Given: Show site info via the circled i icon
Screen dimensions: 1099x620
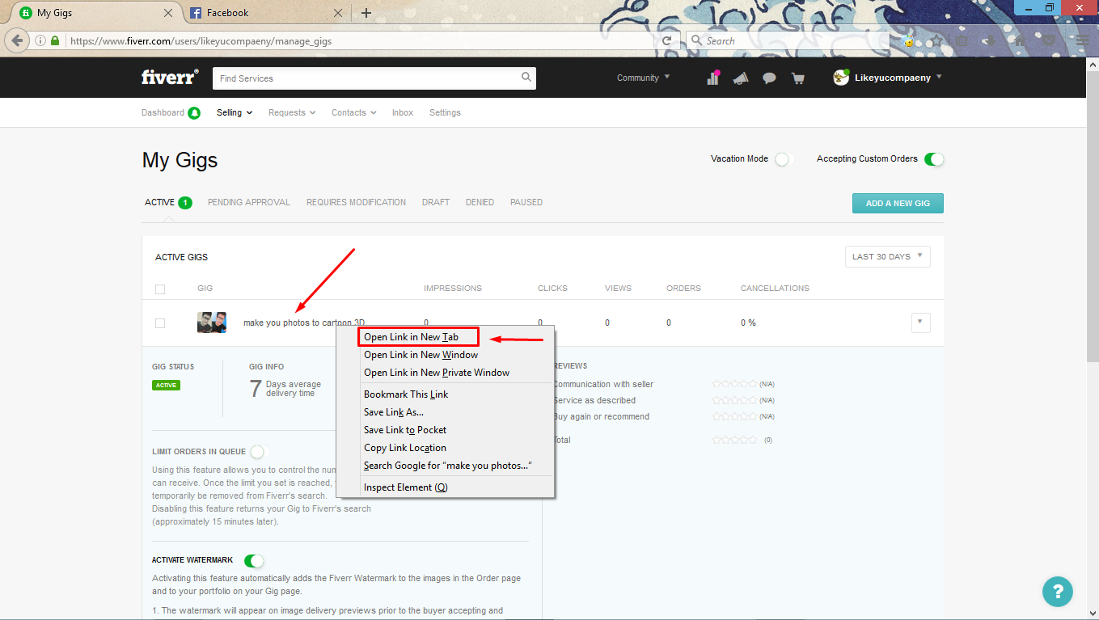Looking at the screenshot, I should tap(40, 40).
